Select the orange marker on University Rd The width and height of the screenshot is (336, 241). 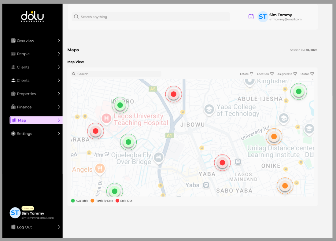point(274,137)
